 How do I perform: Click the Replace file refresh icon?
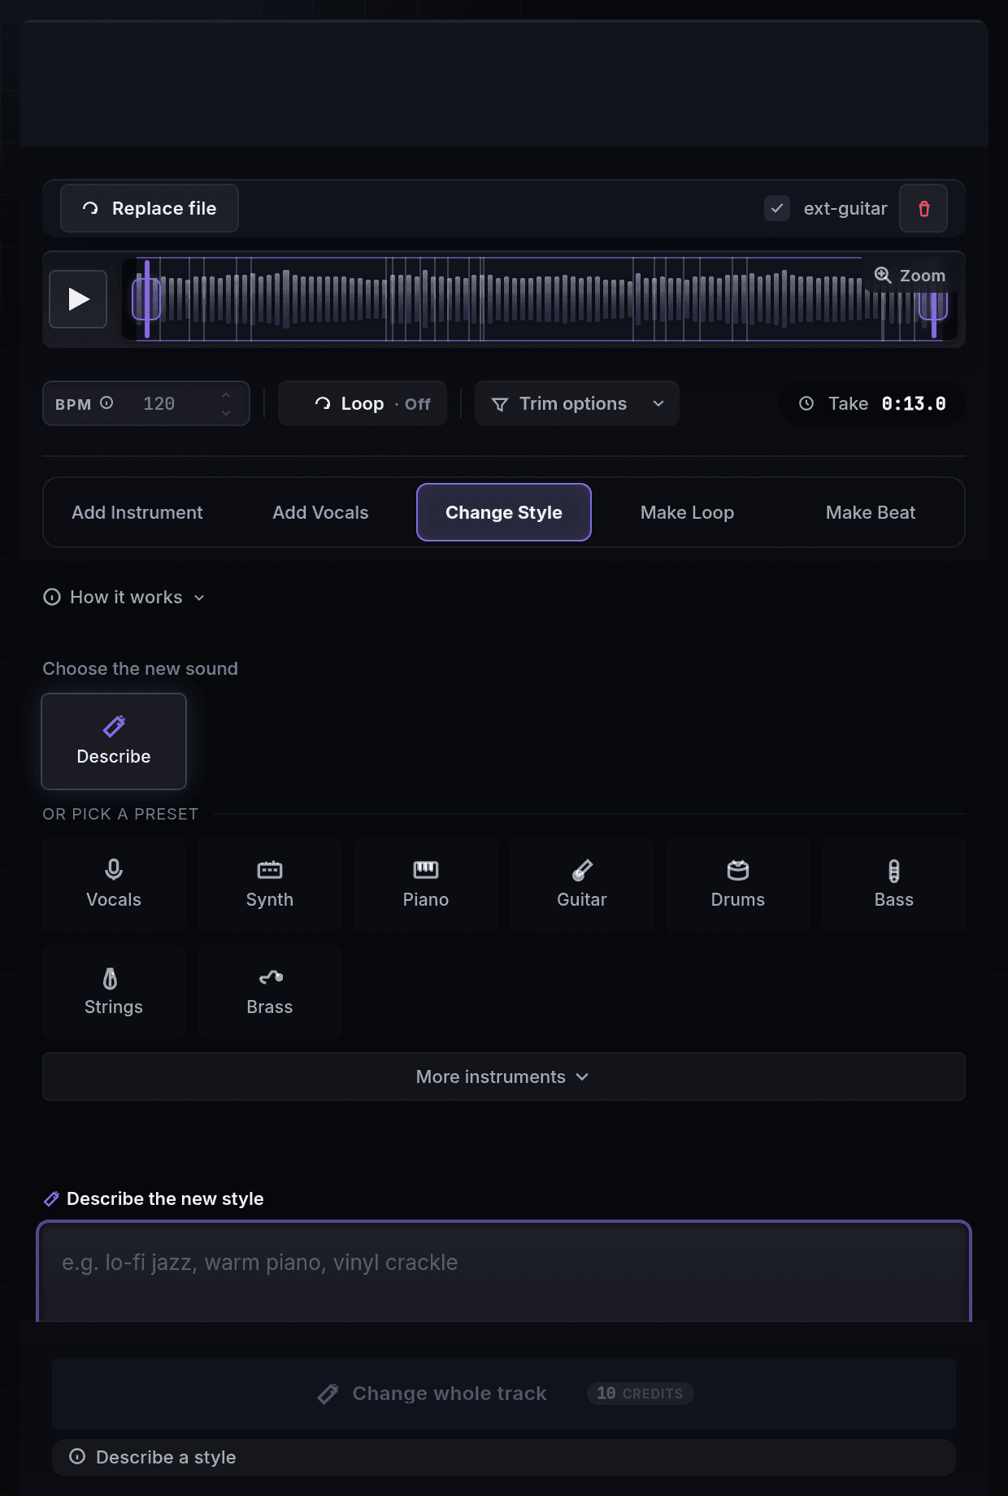90,208
